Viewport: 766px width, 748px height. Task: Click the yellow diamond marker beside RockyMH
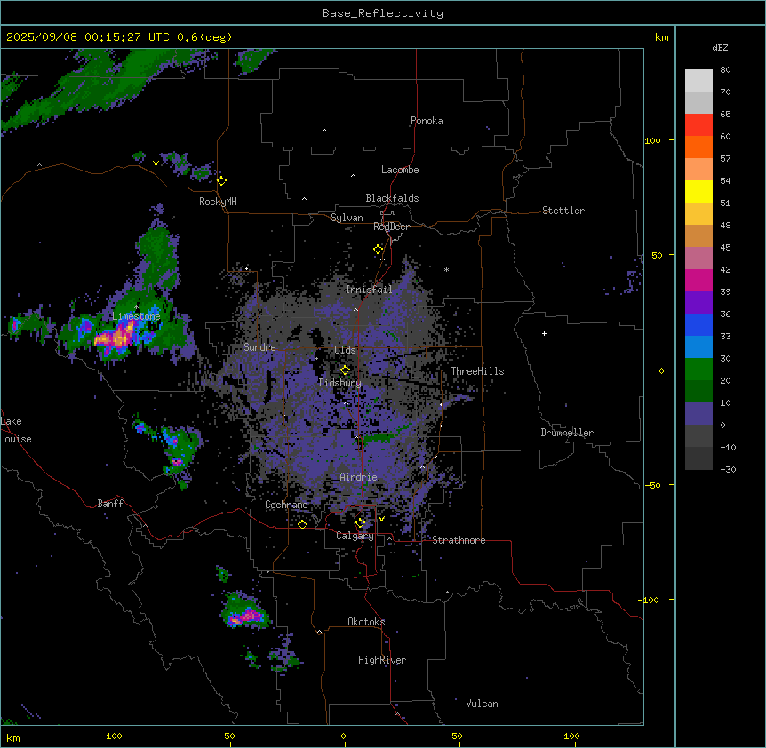[x=222, y=181]
